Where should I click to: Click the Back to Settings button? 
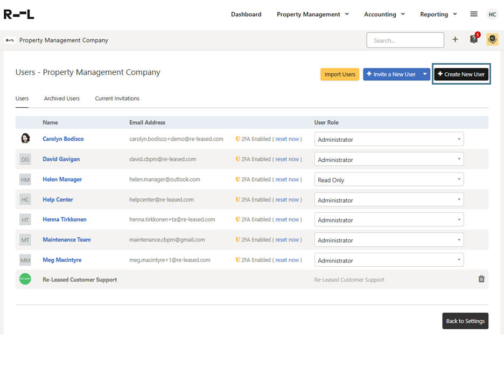pyautogui.click(x=465, y=321)
